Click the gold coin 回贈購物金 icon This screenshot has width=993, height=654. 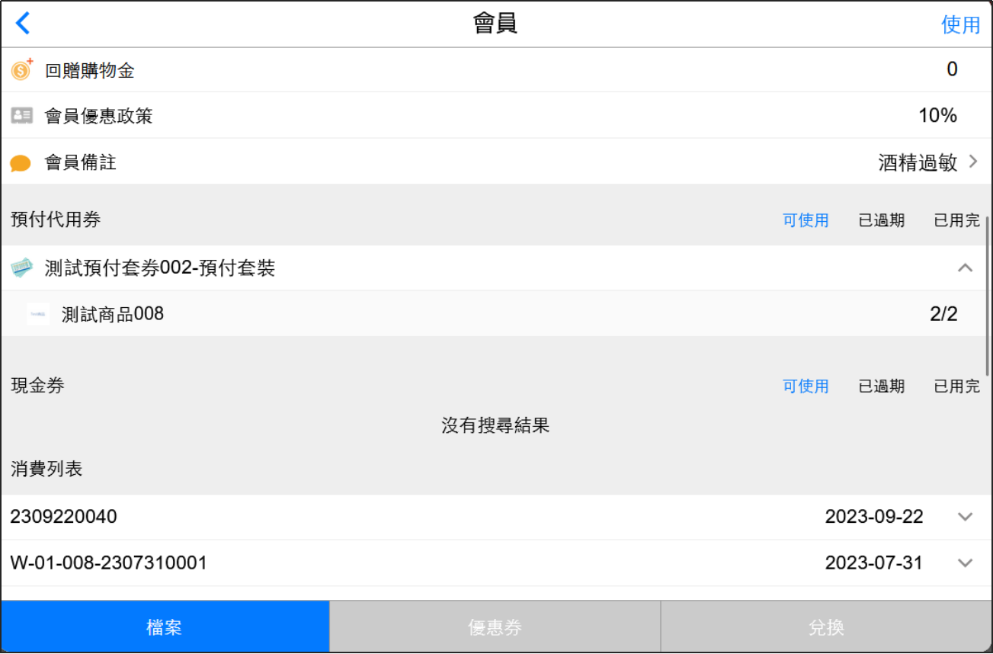point(21,70)
